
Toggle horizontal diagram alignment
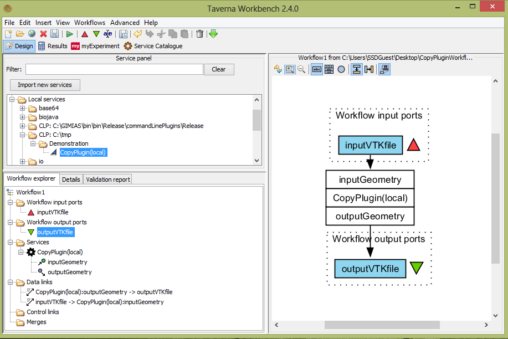(368, 69)
